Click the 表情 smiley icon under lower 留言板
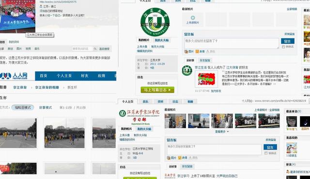 pyautogui.click(x=180, y=158)
